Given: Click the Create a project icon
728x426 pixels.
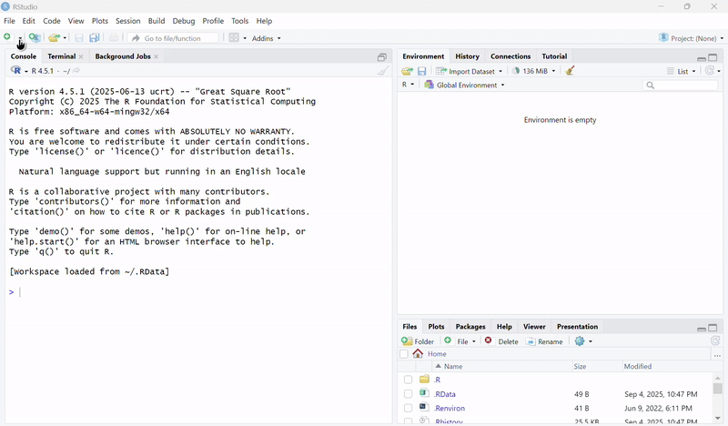Looking at the screenshot, I should 35,37.
